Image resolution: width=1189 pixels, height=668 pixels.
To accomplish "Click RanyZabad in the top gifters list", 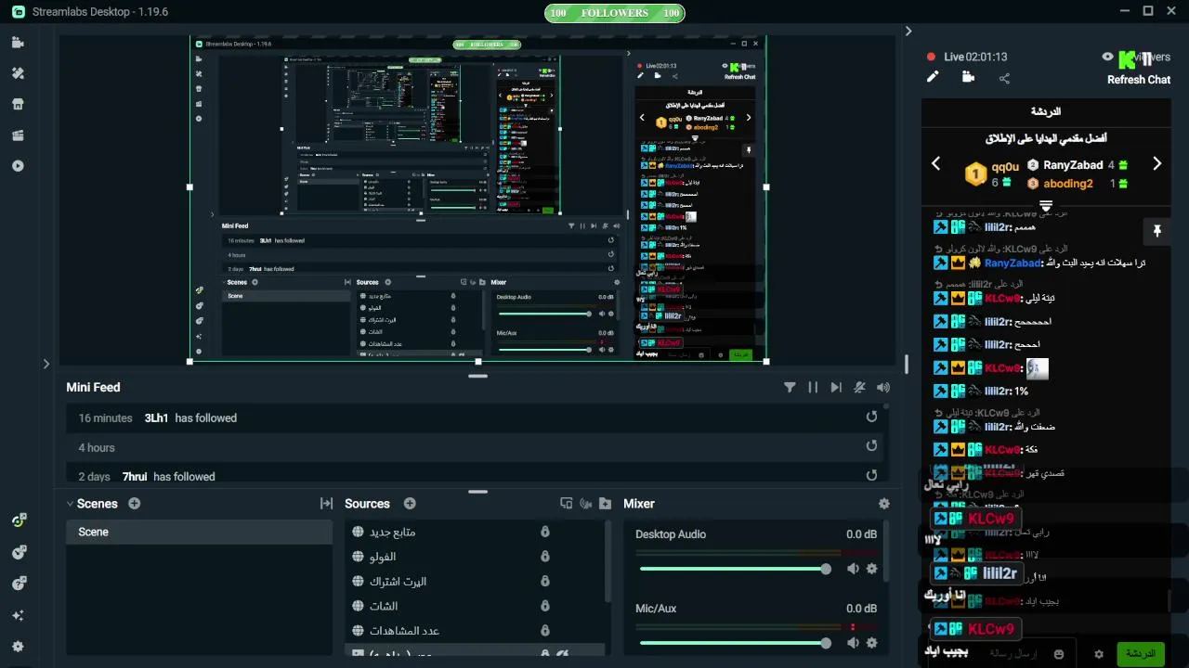I will click(x=1073, y=165).
